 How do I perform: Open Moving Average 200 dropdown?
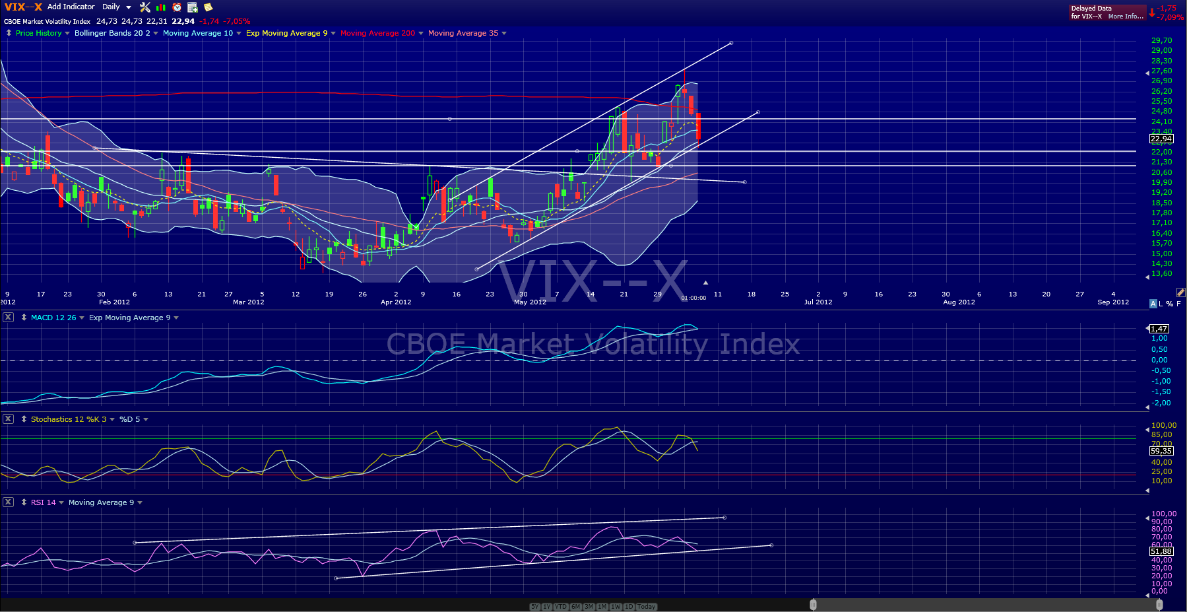421,34
